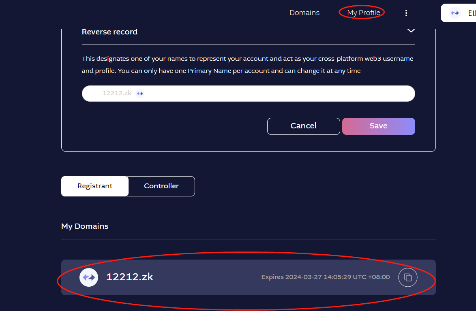Go to the Domains page
Image resolution: width=476 pixels, height=311 pixels.
304,13
